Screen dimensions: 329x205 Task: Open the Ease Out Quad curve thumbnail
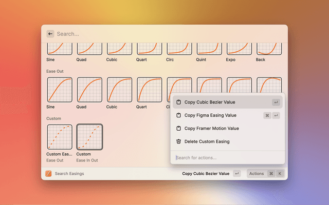pos(89,90)
